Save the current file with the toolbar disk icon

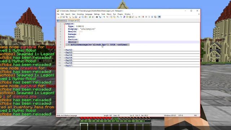(64, 17)
